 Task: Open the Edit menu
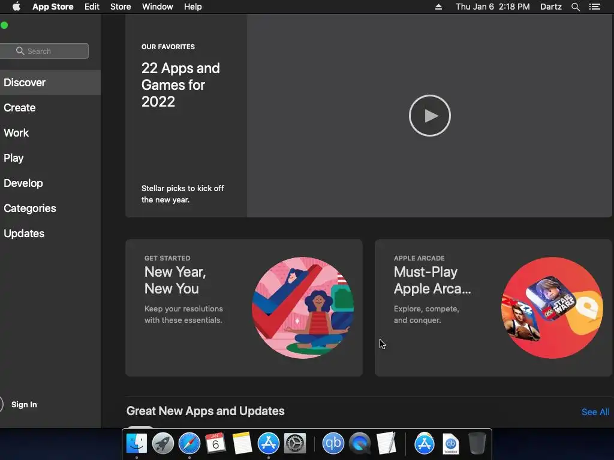(x=92, y=7)
